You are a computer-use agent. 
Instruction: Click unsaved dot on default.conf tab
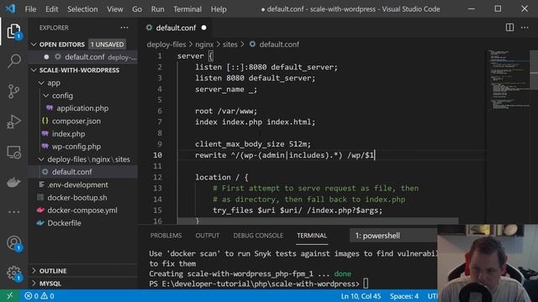(203, 28)
